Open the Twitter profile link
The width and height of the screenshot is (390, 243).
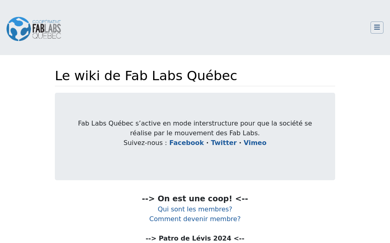(x=224, y=143)
